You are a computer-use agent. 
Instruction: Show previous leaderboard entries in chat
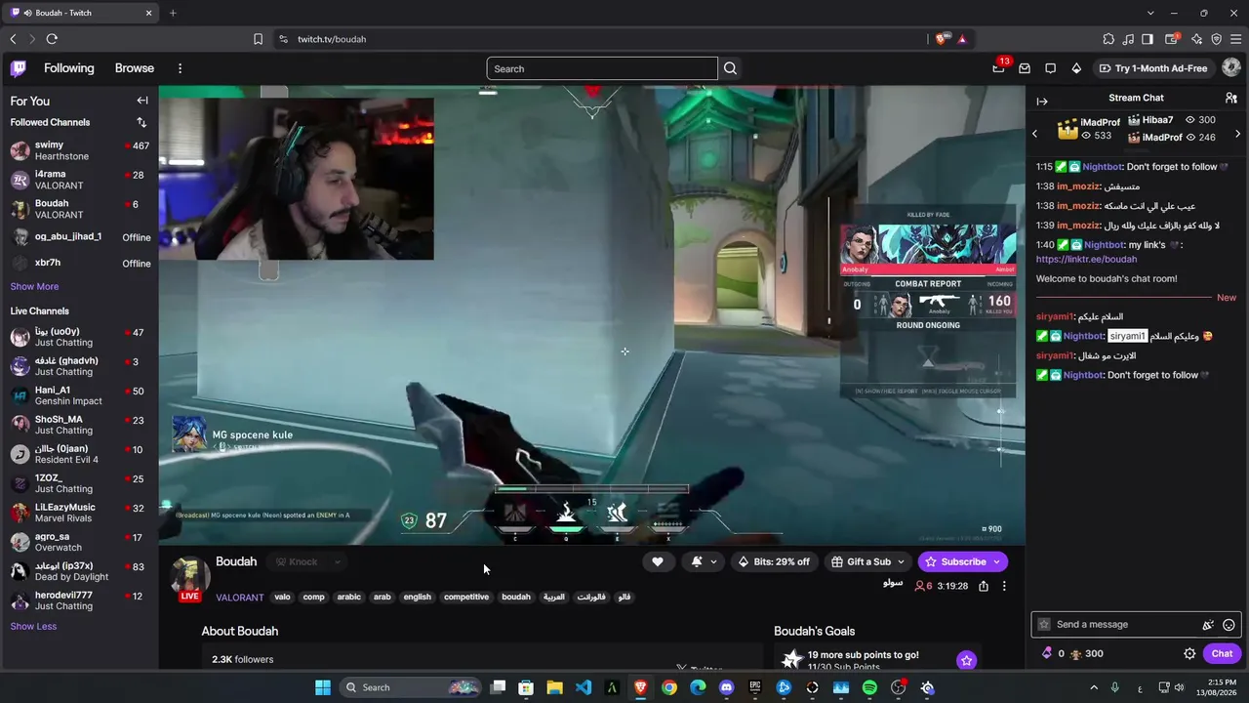(1035, 134)
